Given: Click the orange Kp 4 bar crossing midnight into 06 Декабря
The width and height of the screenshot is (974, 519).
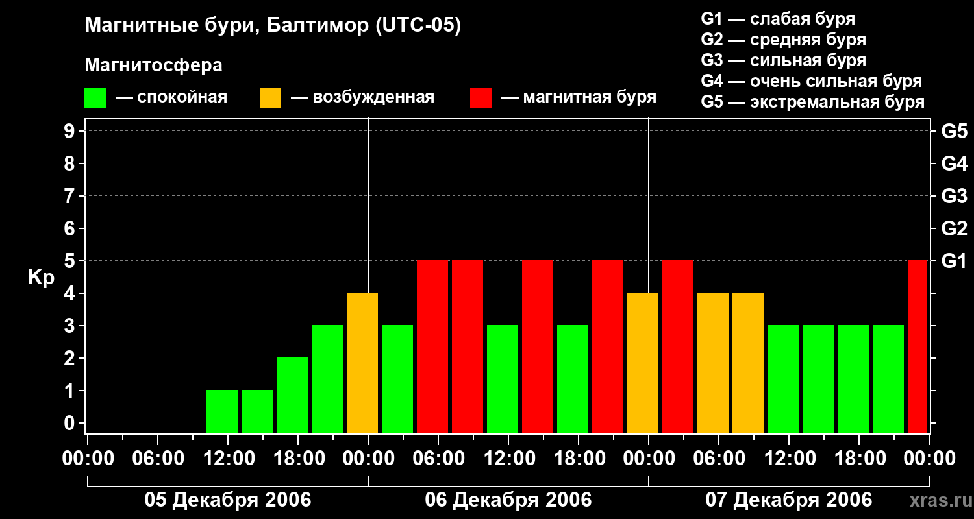Looking at the screenshot, I should pyautogui.click(x=362, y=363).
